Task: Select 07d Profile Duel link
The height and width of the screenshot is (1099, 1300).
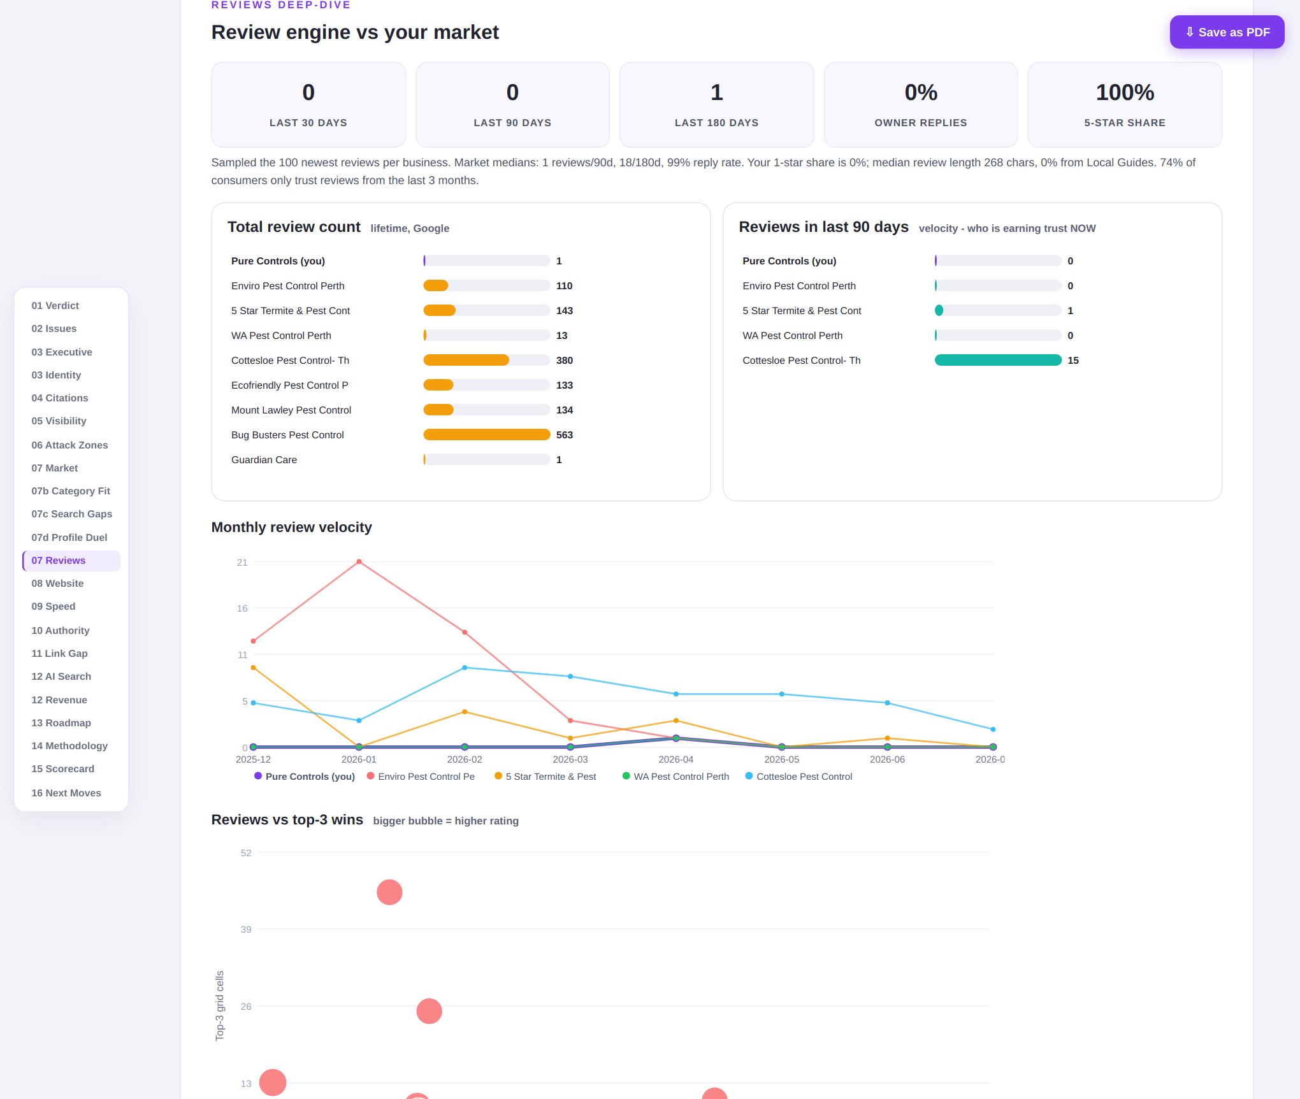Action: point(71,537)
